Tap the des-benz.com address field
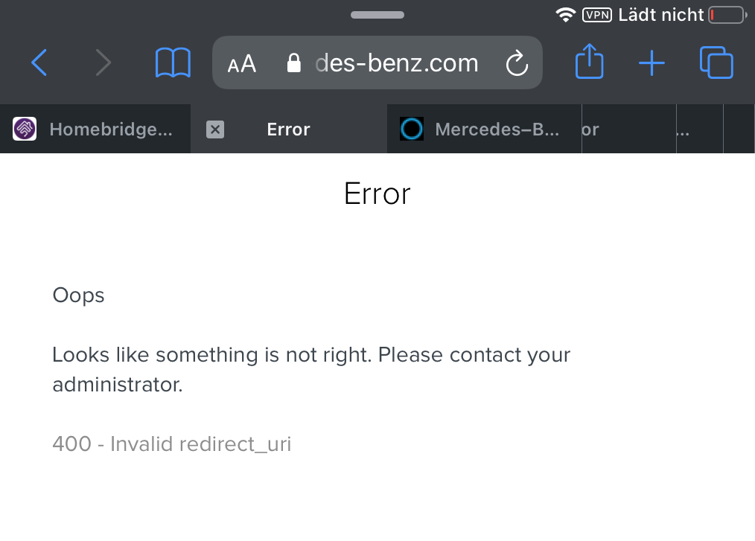 coord(396,63)
